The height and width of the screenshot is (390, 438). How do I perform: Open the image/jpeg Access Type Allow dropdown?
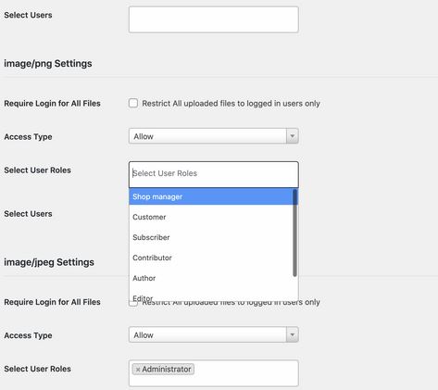[214, 334]
